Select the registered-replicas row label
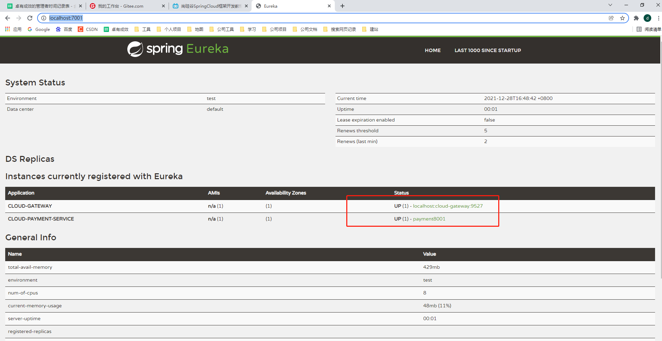The height and width of the screenshot is (341, 662). (x=29, y=331)
